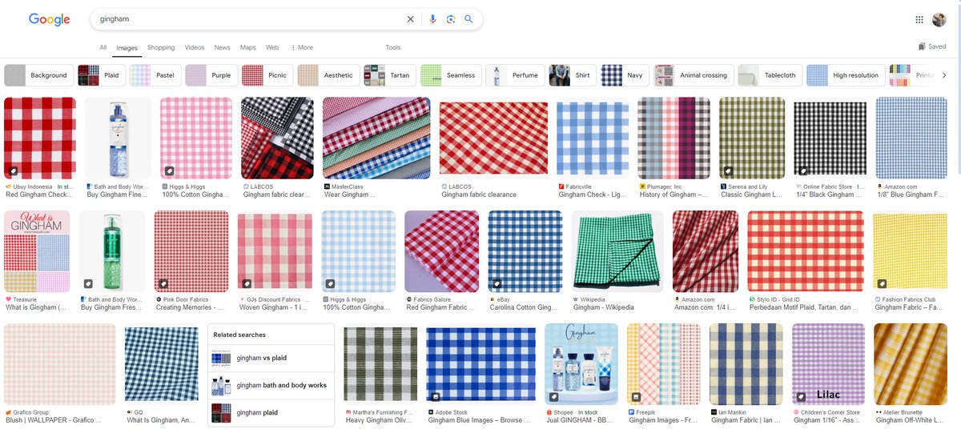Select the Picnic filter chip
The image size is (961, 429).
[267, 75]
